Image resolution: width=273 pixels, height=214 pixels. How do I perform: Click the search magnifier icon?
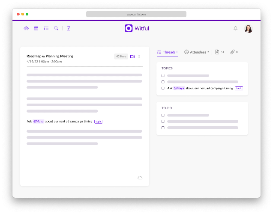[56, 28]
